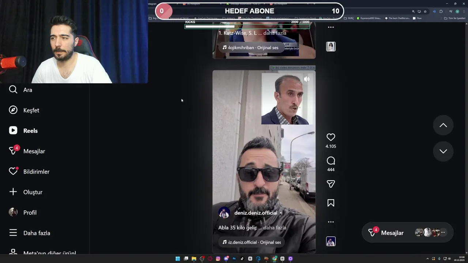
Task: Bookmark this page with the star icon
Action: (x=425, y=11)
